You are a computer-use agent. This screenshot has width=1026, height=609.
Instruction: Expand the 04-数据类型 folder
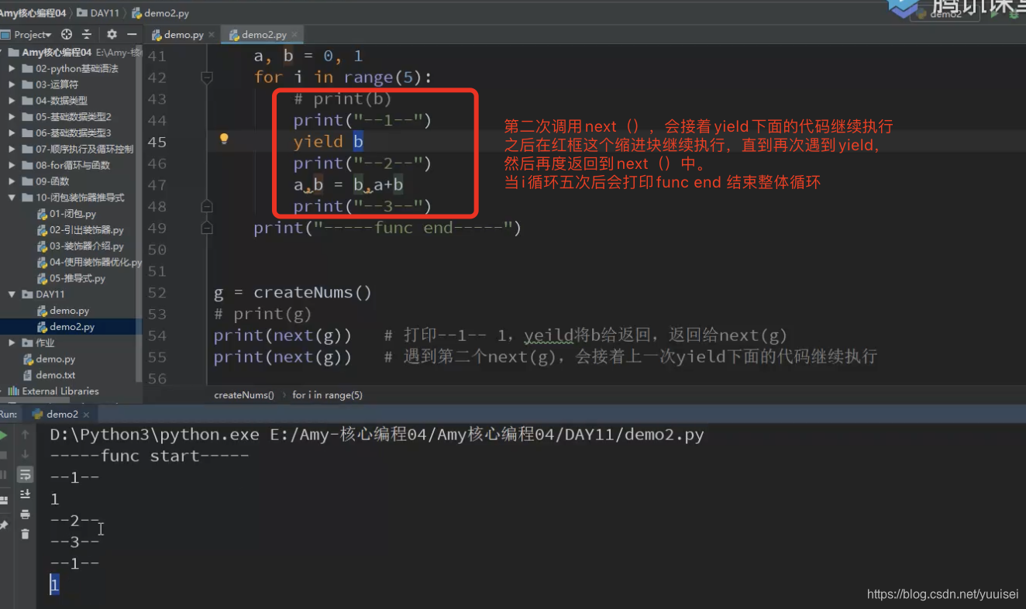12,101
